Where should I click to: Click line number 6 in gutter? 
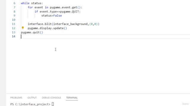(x=15, y=3)
